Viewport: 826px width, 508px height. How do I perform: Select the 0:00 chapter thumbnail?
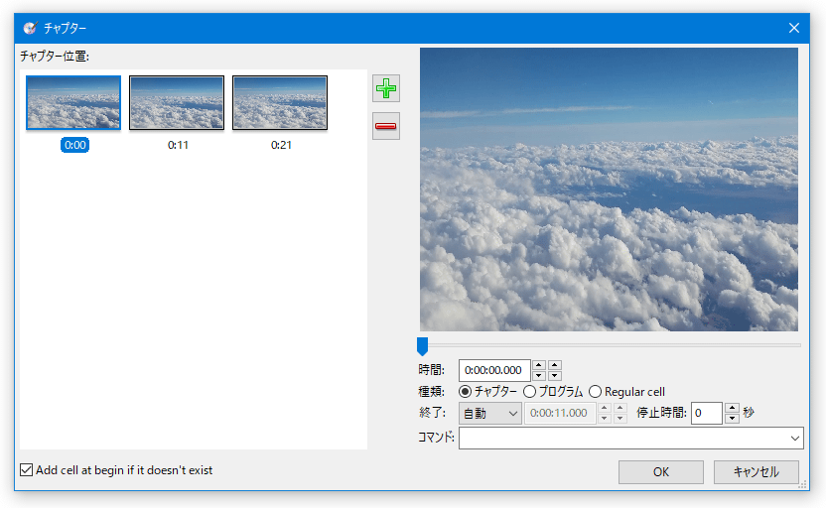click(x=73, y=102)
